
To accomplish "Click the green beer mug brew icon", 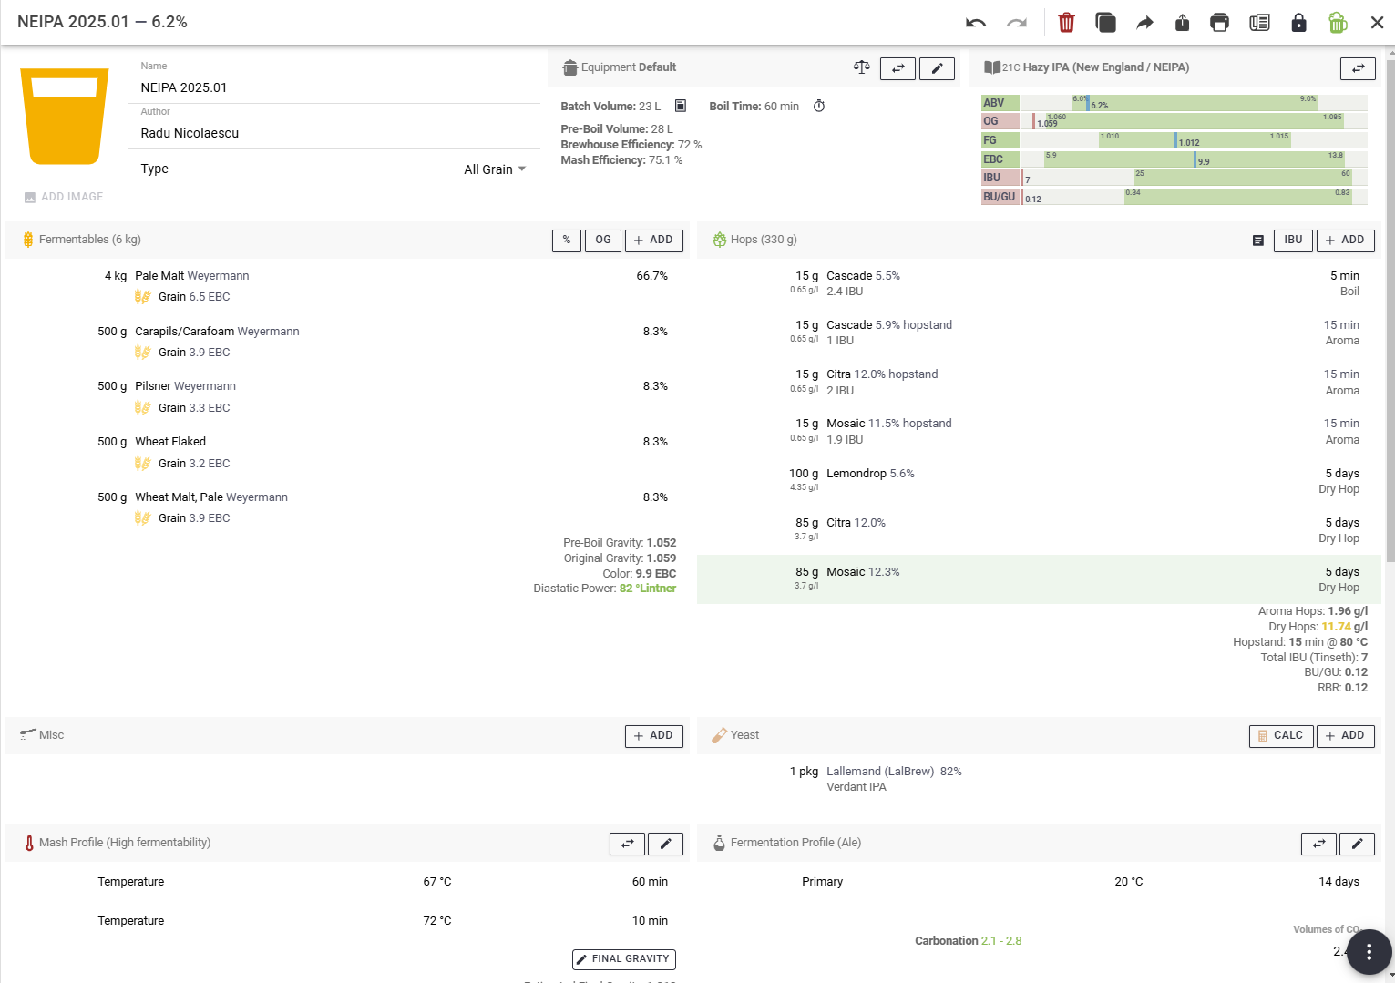I will click(x=1337, y=23).
